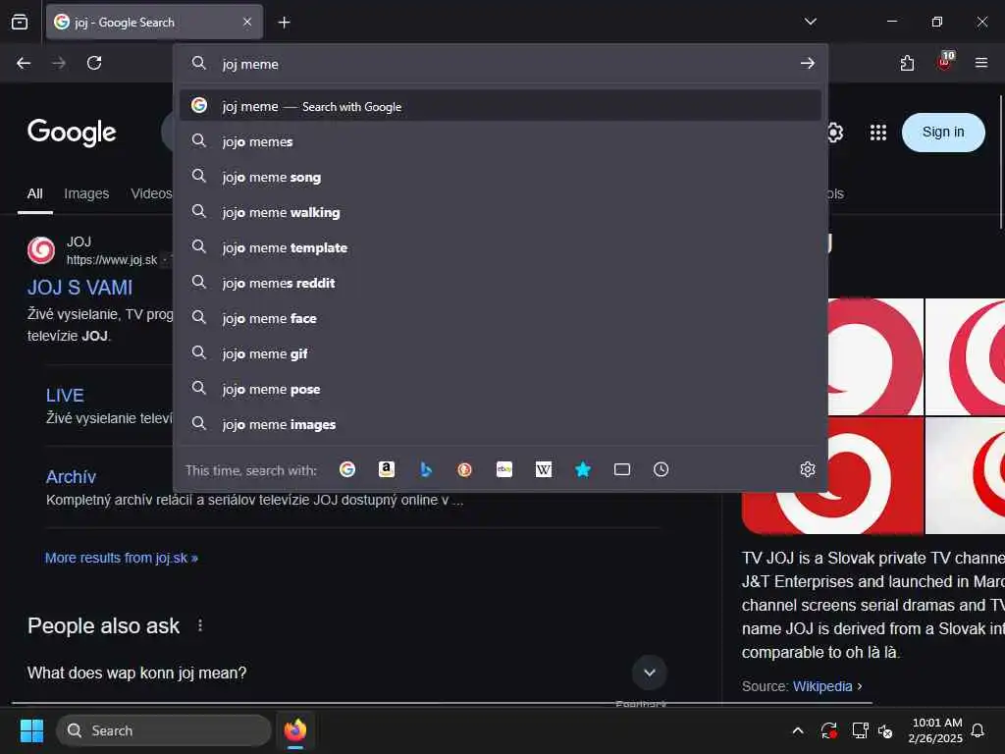The image size is (1005, 754).
Task: Open the Firefox application menu
Action: click(x=980, y=63)
